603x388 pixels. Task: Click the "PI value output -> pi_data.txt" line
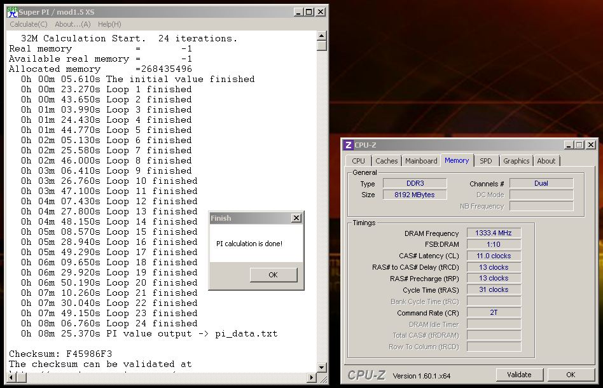tap(149, 334)
